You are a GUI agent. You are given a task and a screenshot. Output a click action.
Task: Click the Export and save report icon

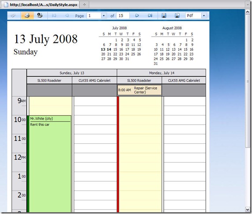(x=164, y=15)
